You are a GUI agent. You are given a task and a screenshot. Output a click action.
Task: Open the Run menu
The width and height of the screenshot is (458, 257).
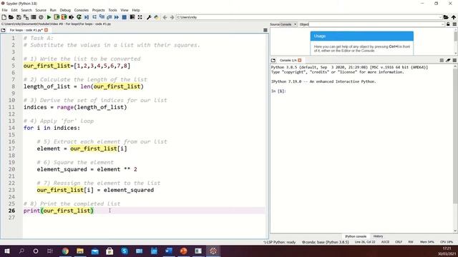point(53,10)
